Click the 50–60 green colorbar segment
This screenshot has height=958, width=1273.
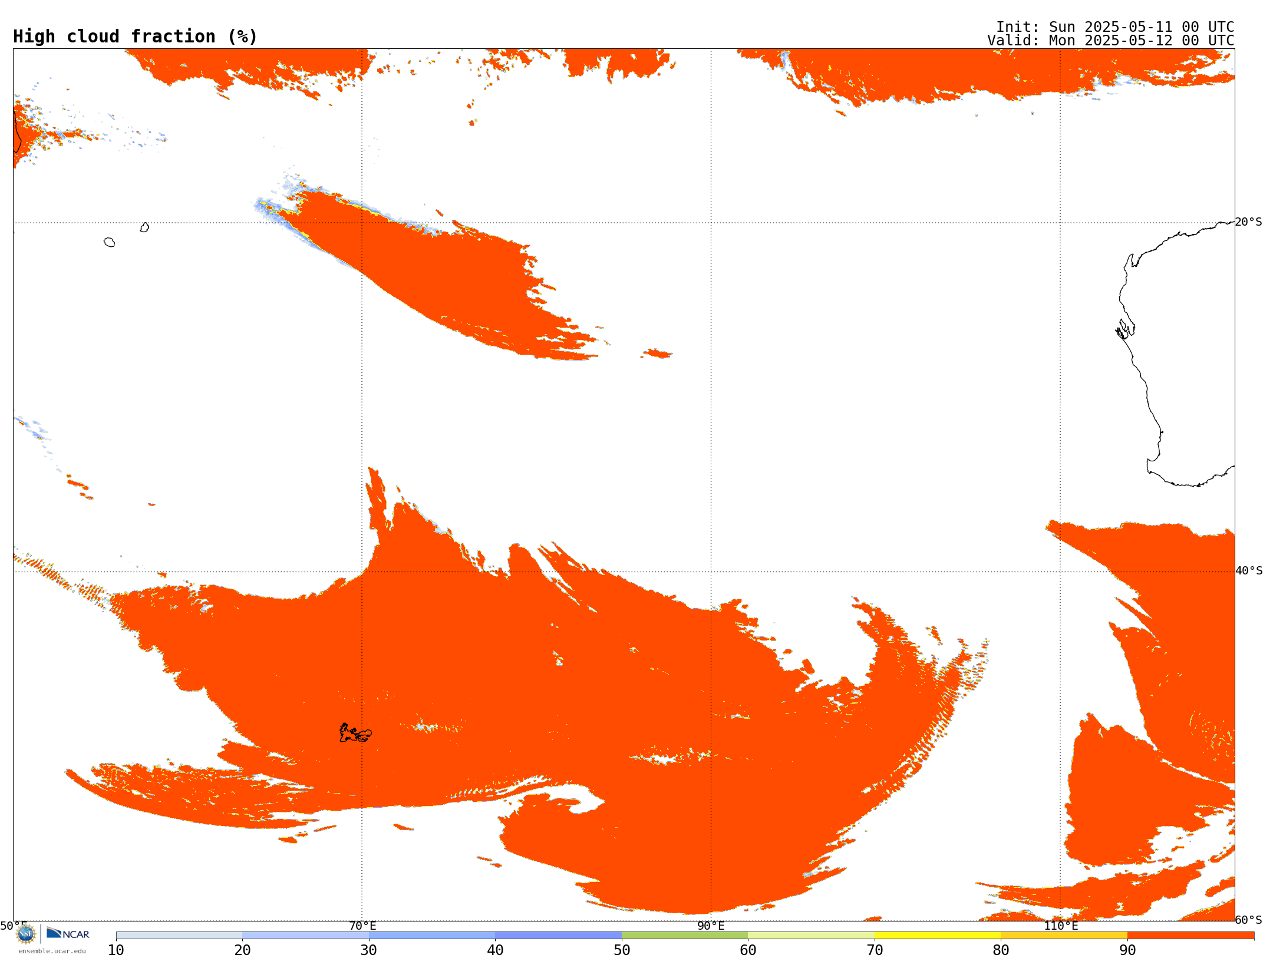click(x=685, y=936)
